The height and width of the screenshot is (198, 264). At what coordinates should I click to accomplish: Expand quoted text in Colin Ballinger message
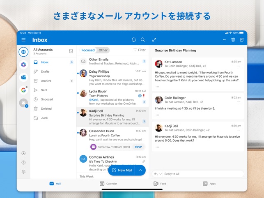(x=157, y=115)
